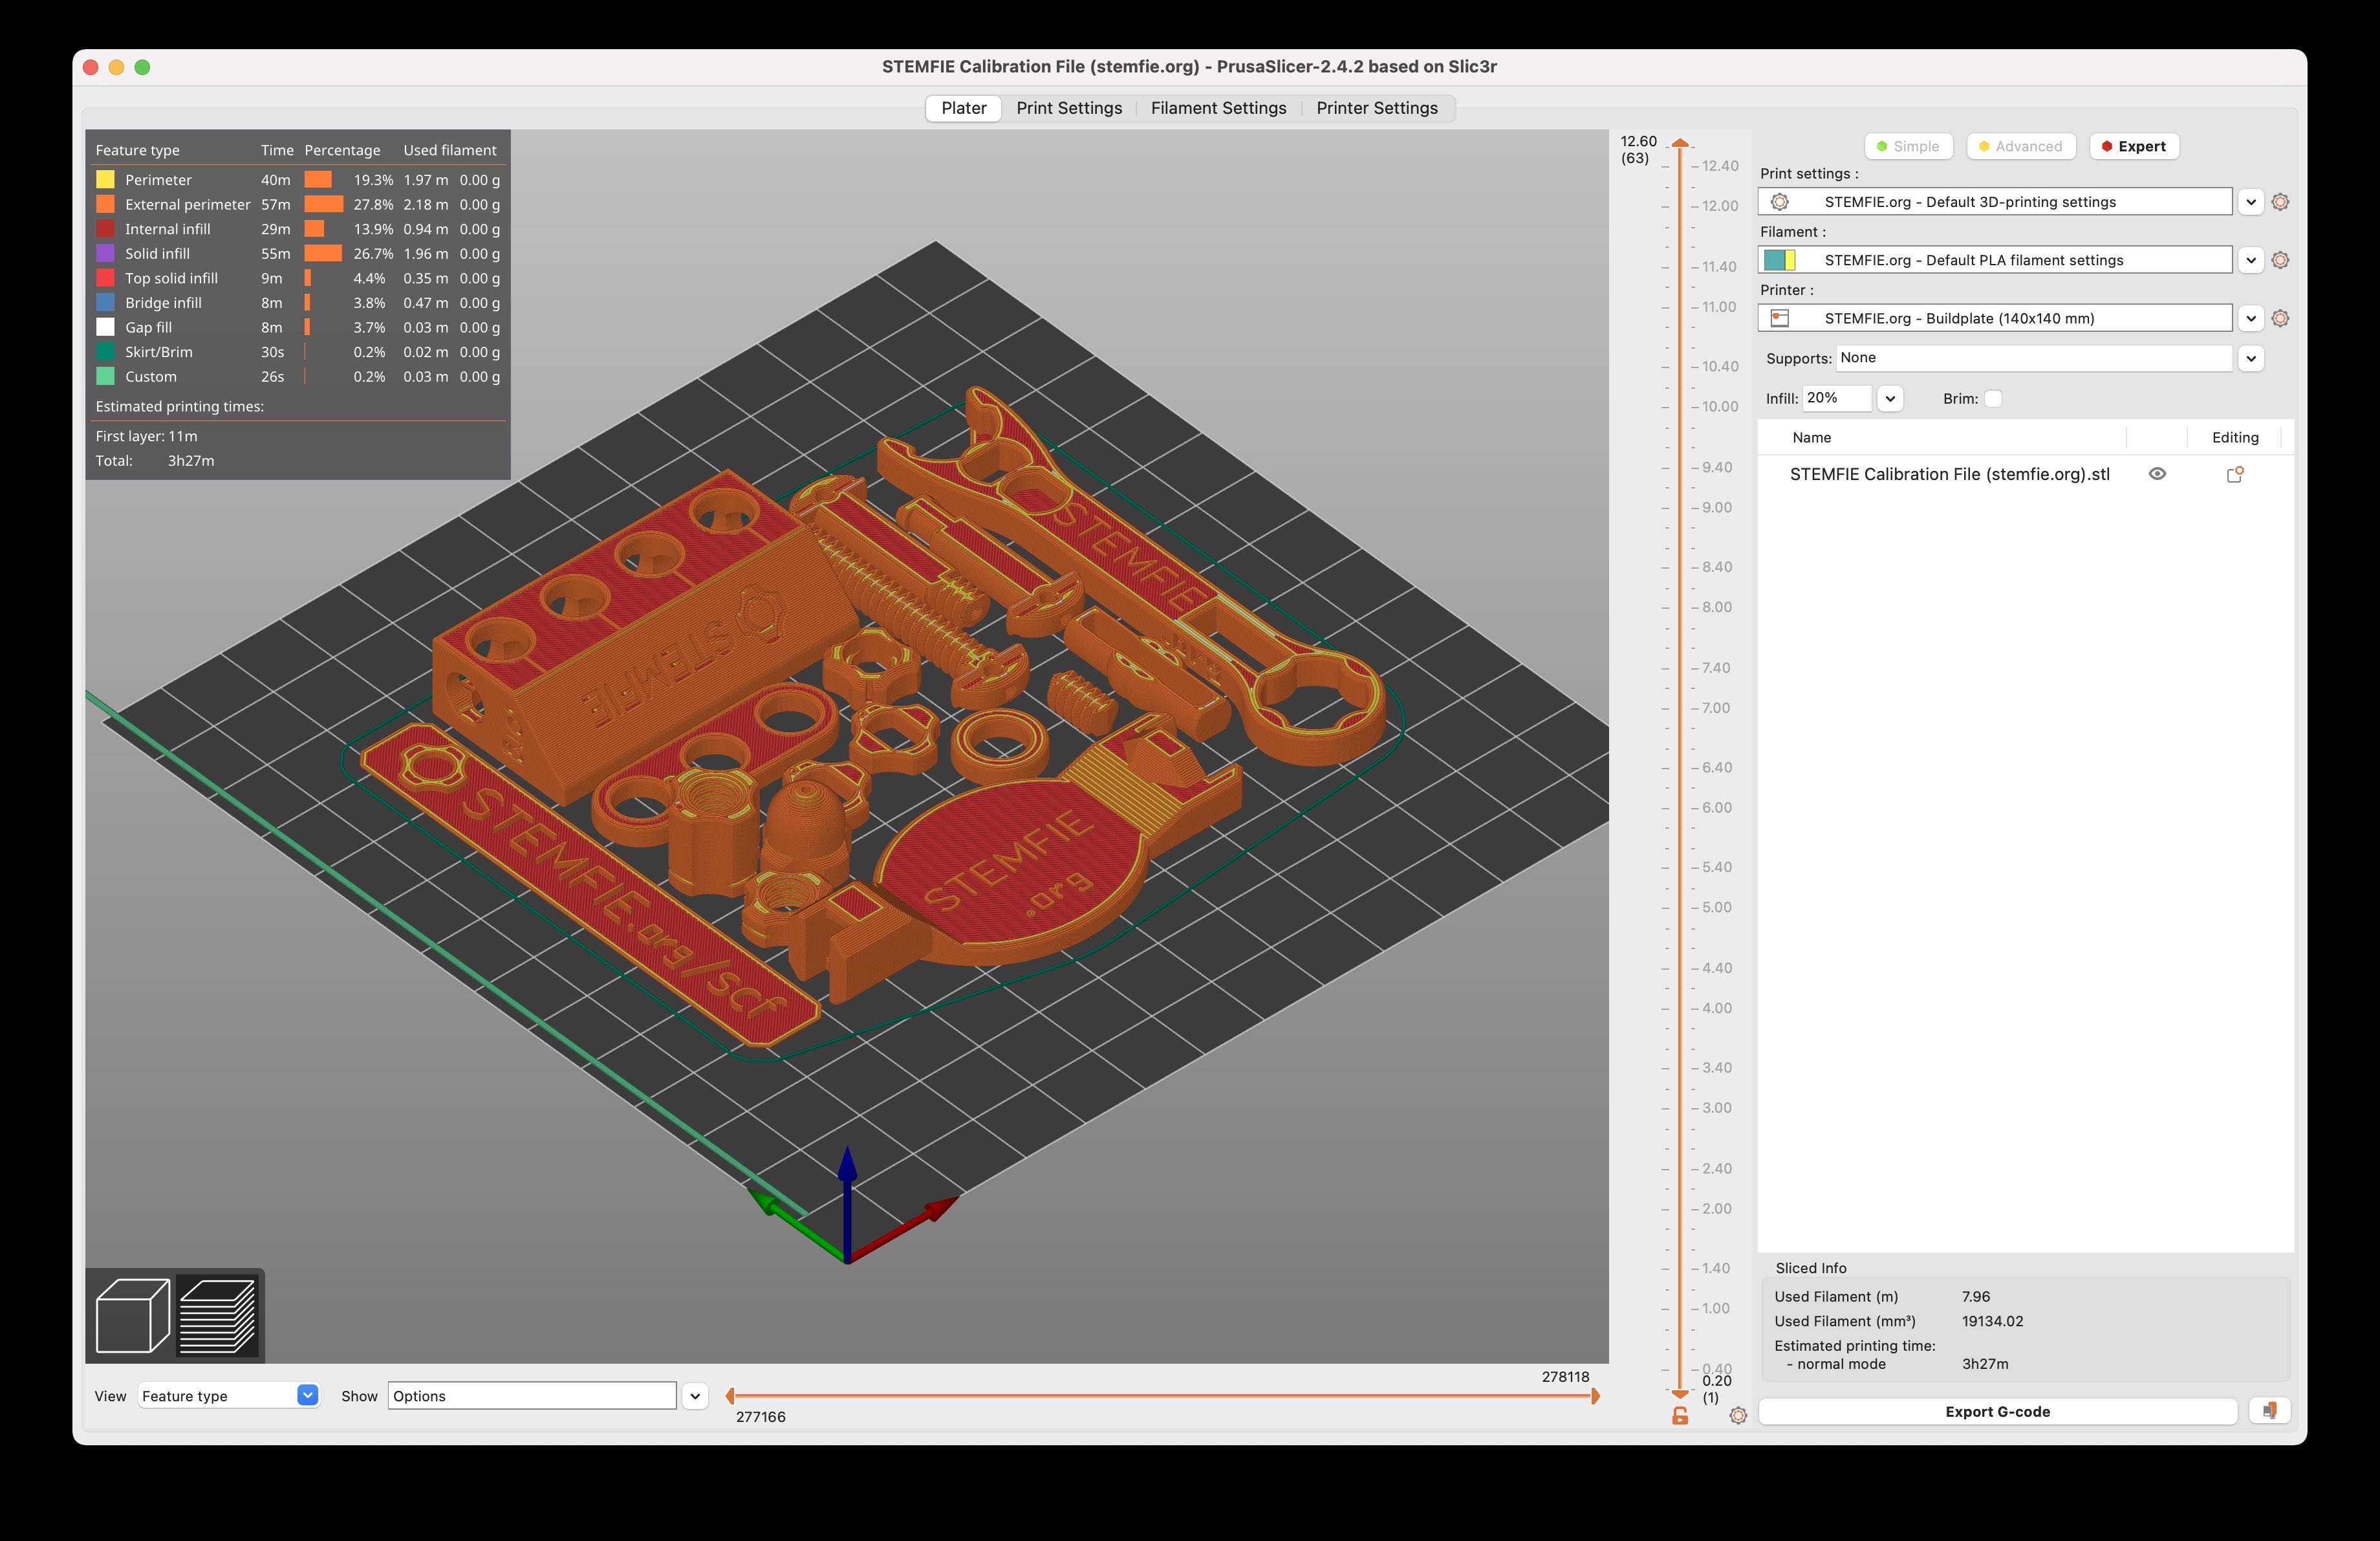Click printer preset icon in Printer combo

click(1780, 318)
